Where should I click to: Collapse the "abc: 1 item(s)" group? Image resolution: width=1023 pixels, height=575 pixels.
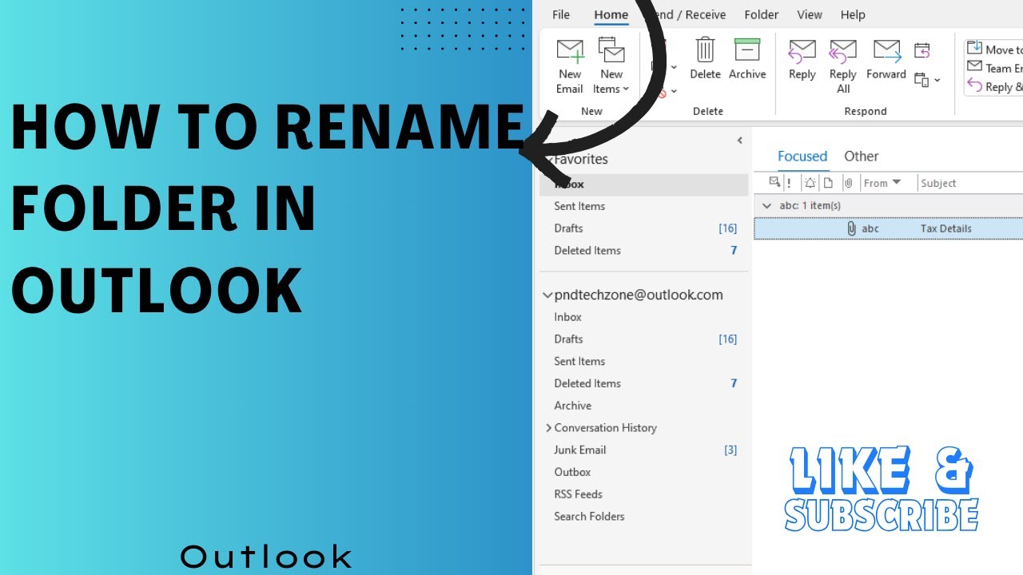(766, 205)
